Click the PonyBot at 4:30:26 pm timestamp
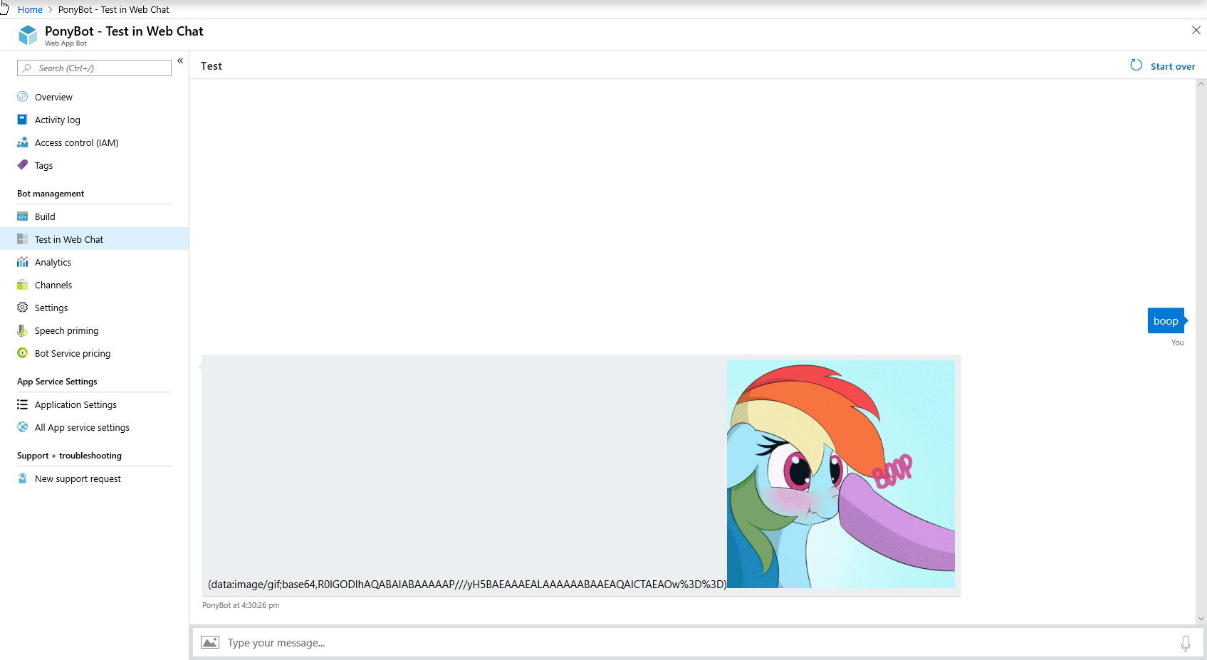 click(241, 605)
